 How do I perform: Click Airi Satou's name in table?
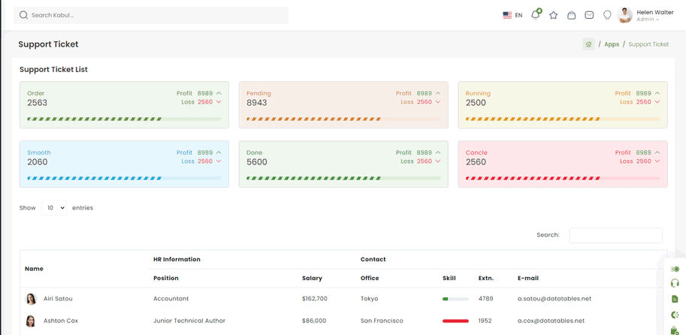[58, 299]
